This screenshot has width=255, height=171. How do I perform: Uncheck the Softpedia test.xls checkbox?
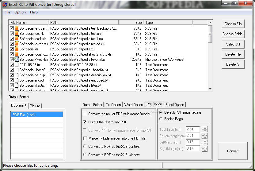coord(12,34)
